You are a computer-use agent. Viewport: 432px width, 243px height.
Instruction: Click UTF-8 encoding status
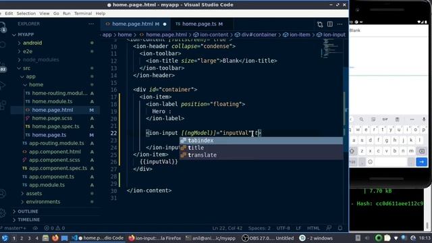(x=283, y=228)
